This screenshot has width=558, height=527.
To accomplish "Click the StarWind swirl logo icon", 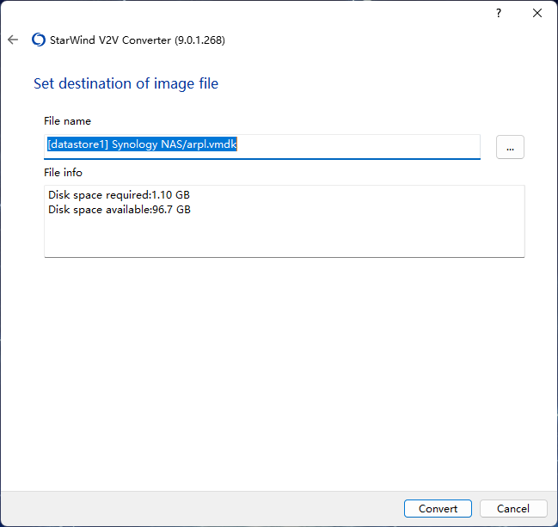I will click(39, 40).
